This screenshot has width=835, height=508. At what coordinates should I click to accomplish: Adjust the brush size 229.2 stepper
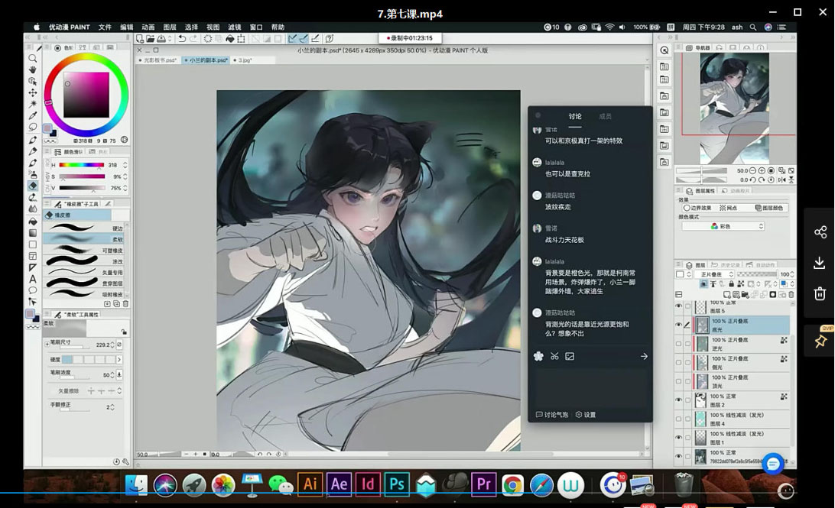click(x=112, y=345)
